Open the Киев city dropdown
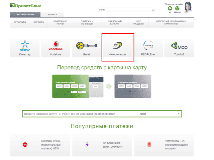Screen dimensions: 214x160 click(159, 114)
